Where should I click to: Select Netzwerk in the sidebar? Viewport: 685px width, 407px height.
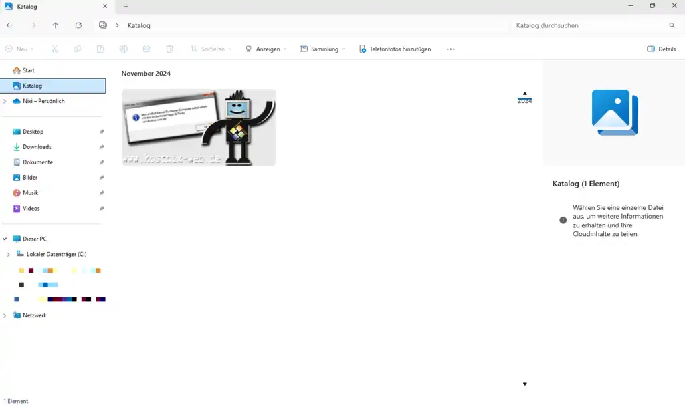35,315
